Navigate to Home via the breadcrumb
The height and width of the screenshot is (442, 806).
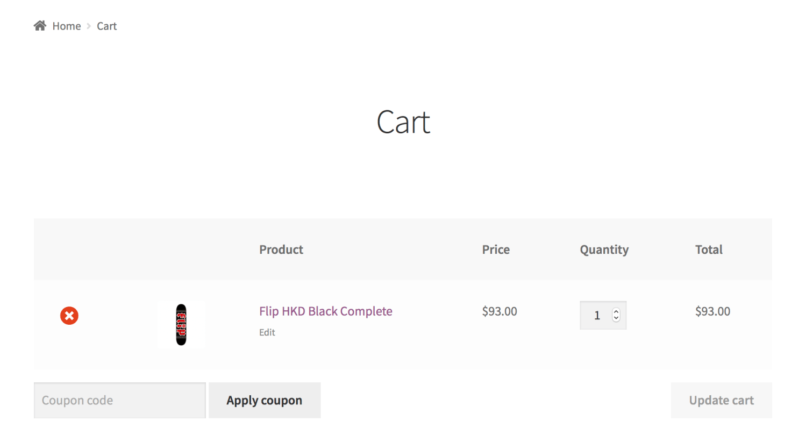click(x=66, y=25)
